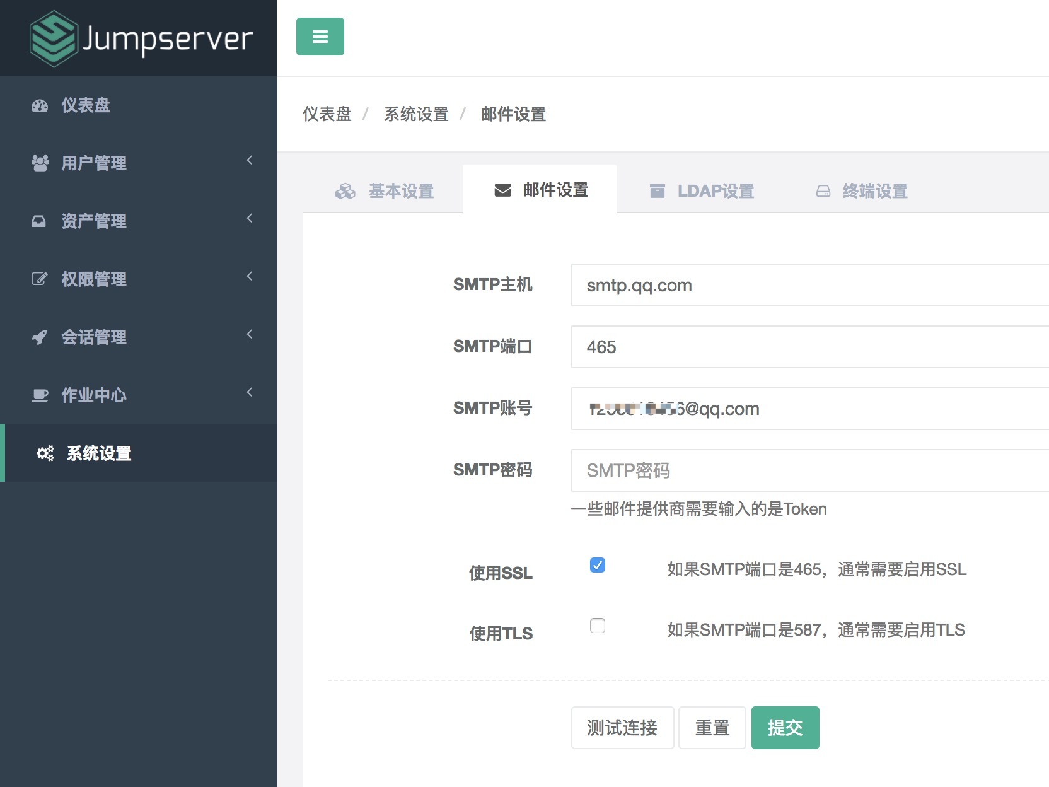Screen dimensions: 1049x787
Task: Click the SMTP账号 field label
Action: 493,409
